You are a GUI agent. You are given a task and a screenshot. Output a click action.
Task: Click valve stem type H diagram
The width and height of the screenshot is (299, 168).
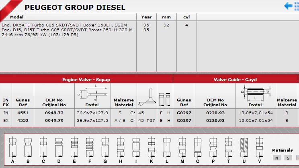pyautogui.click(x=119, y=147)
